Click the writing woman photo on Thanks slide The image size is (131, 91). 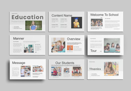pyautogui.click(x=111, y=69)
